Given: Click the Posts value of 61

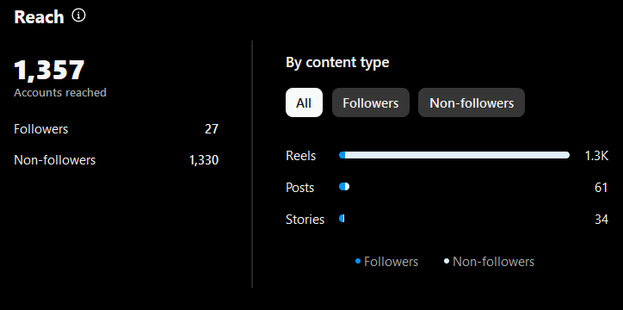Looking at the screenshot, I should (x=601, y=188).
